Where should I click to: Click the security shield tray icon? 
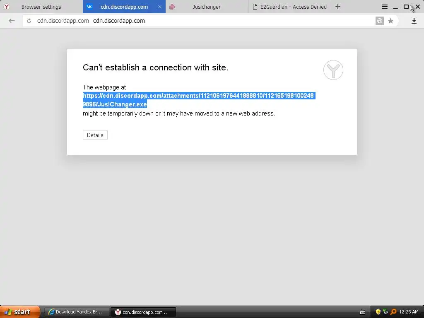(x=378, y=312)
